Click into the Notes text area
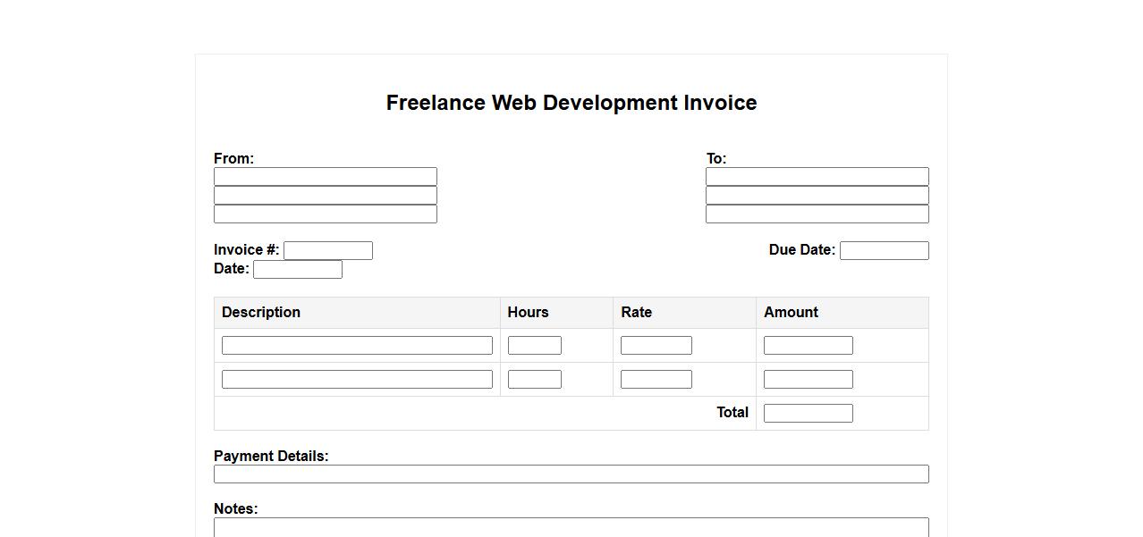The width and height of the screenshot is (1143, 537). click(571, 527)
